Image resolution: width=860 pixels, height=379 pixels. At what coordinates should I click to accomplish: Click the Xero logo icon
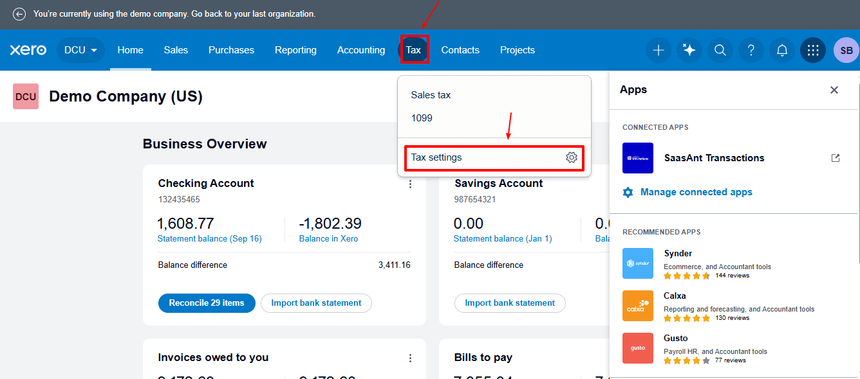click(x=28, y=50)
